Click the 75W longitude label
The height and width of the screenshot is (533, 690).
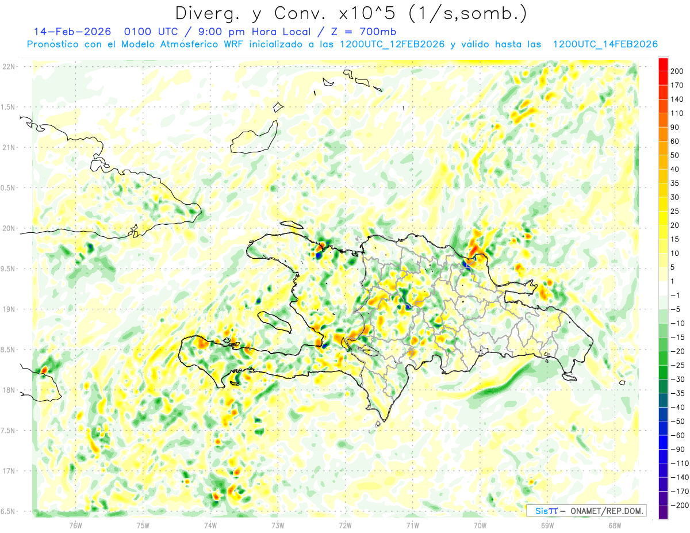[143, 525]
